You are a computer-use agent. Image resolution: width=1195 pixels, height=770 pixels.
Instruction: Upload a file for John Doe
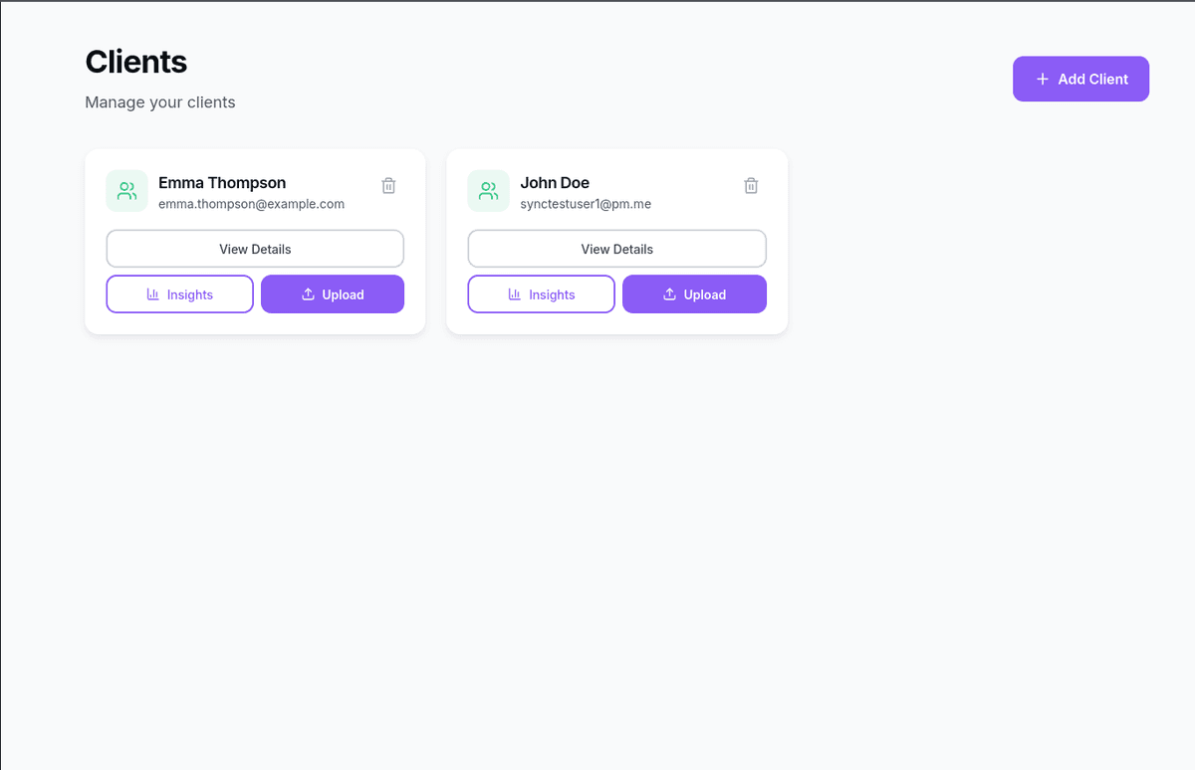tap(694, 293)
